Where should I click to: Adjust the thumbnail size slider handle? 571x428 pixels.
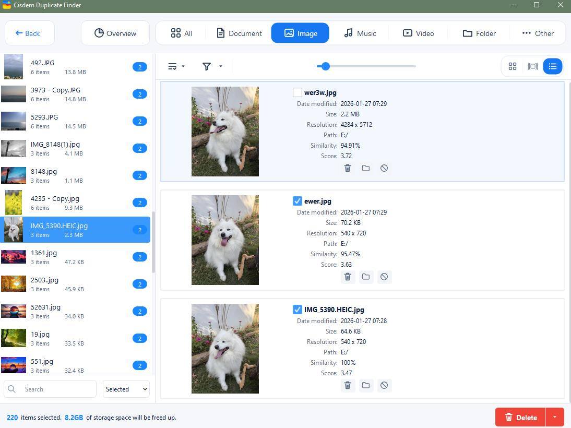(x=326, y=66)
